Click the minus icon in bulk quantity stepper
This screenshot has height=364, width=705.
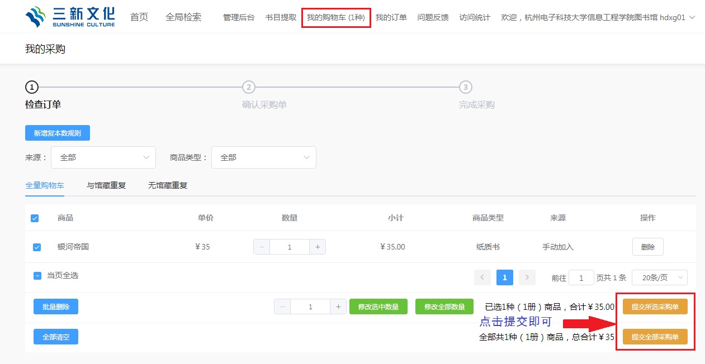click(282, 306)
